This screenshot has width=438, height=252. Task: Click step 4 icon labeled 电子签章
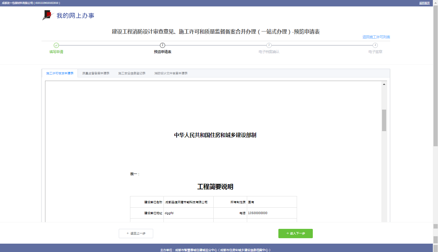(375, 46)
